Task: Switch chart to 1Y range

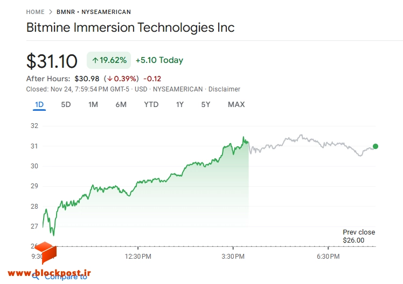Action: point(179,105)
